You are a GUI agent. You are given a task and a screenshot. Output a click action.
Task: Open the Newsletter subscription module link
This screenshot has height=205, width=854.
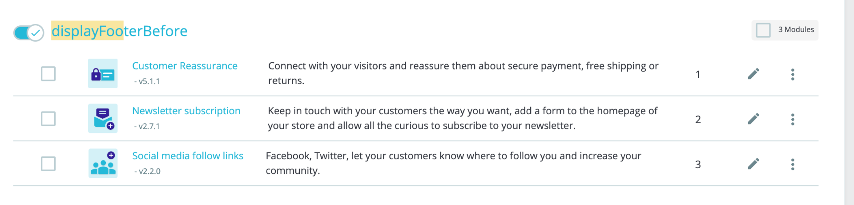point(186,111)
